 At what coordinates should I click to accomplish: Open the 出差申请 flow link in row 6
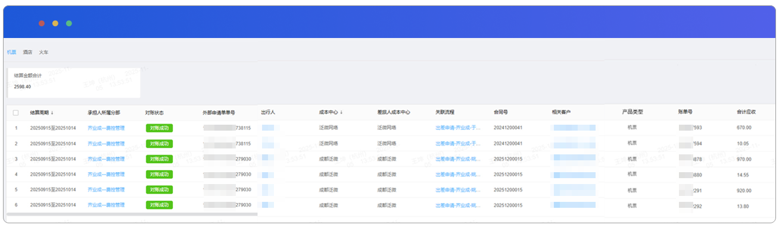(x=458, y=205)
